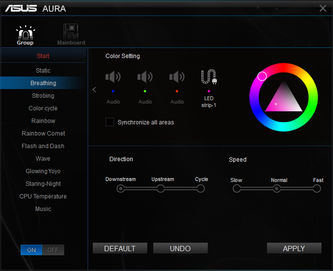Choose the Rainbow Comet effect
The image size is (333, 271).
[x=44, y=134]
